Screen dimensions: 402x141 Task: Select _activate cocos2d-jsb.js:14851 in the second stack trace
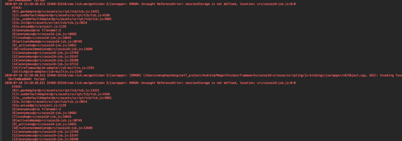point(44,124)
